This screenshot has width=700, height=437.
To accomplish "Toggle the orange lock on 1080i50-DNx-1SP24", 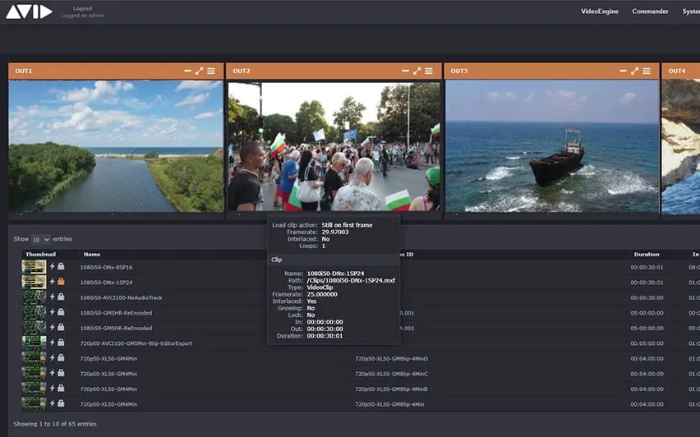I will click(61, 282).
